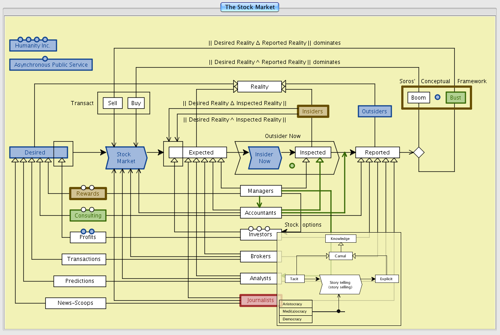Select the blue Stock Market chevron node
The image size is (500, 335).
coord(126,158)
